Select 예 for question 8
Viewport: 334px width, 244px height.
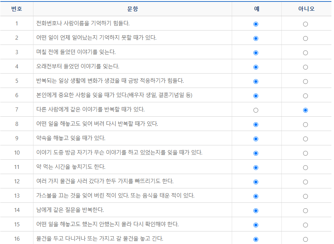tap(256, 124)
